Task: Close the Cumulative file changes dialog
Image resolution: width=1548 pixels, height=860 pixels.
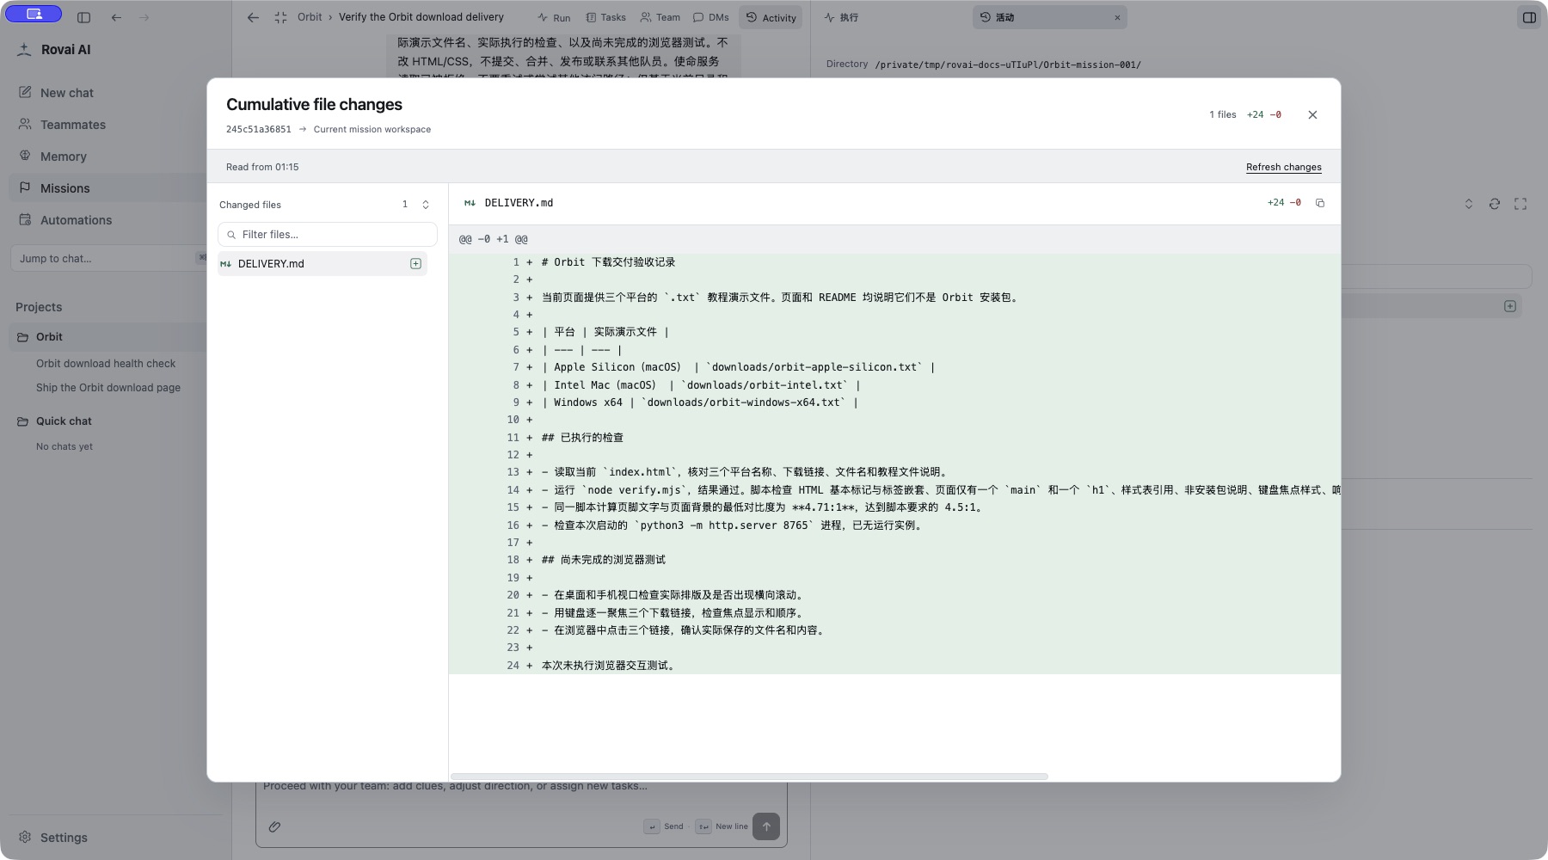Action: [x=1312, y=114]
